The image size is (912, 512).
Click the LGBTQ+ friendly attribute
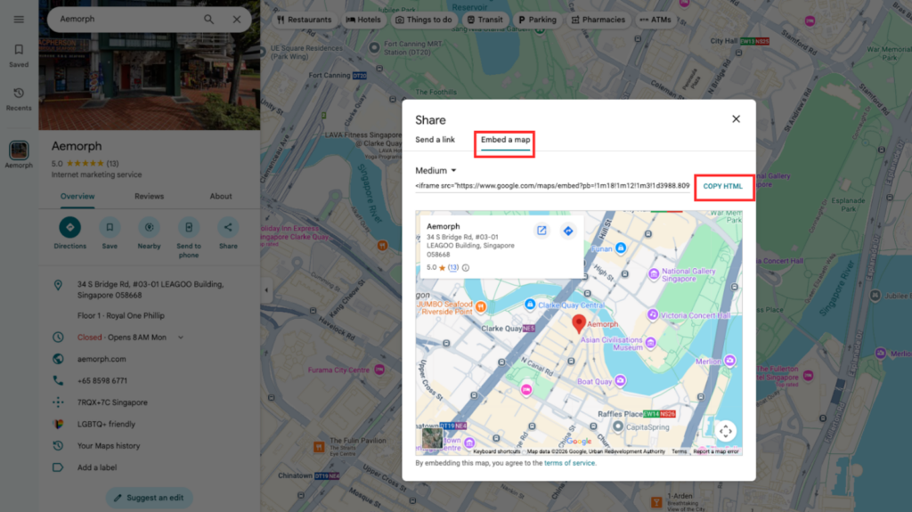tap(106, 424)
